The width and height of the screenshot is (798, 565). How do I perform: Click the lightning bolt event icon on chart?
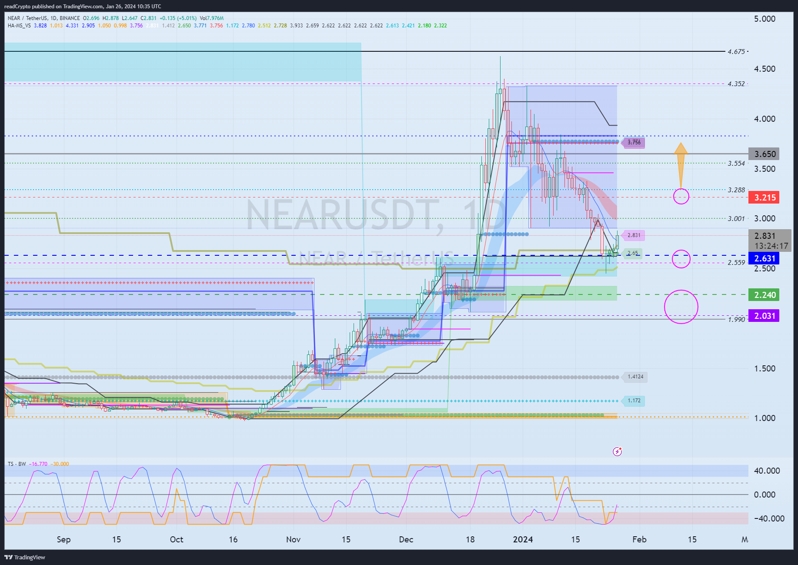[x=617, y=451]
